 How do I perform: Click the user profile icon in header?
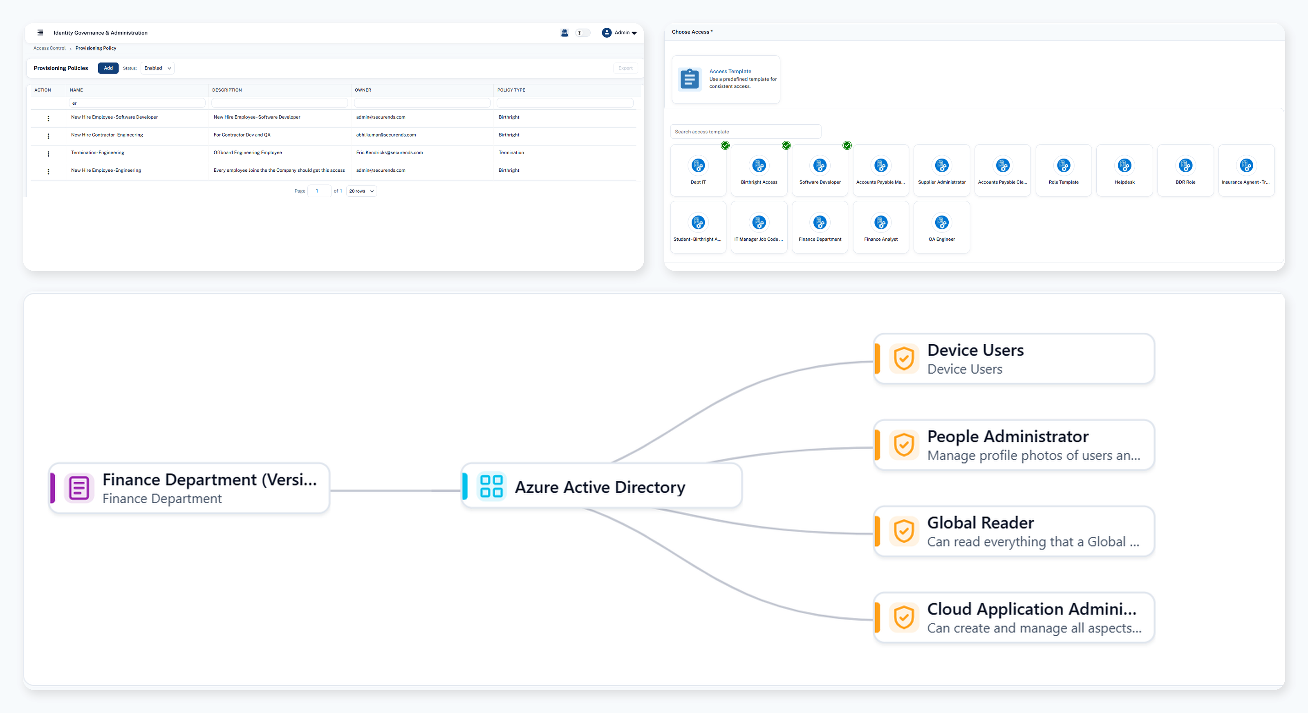pos(564,32)
